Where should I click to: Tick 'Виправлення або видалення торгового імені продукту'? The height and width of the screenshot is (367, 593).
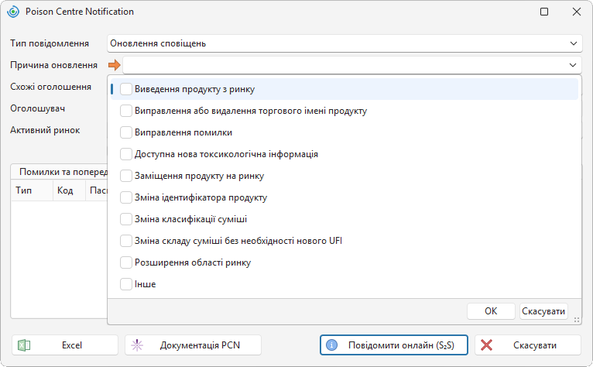click(x=126, y=111)
